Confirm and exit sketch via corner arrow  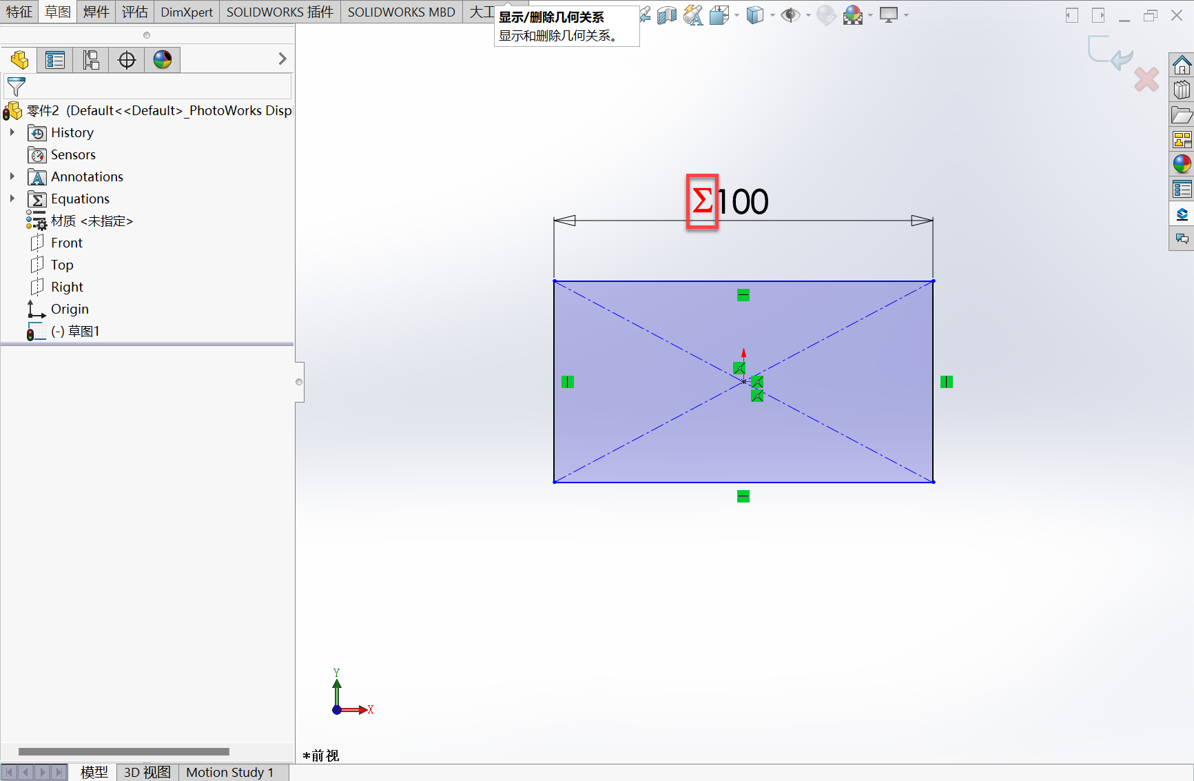tap(1110, 52)
